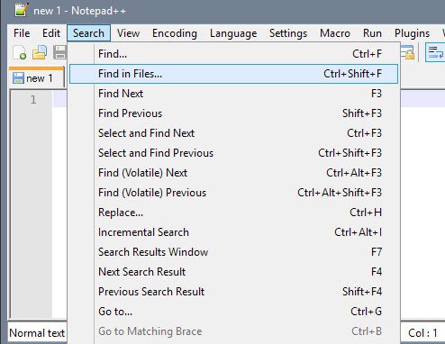Open the Macro menu
445x344 pixels.
335,33
